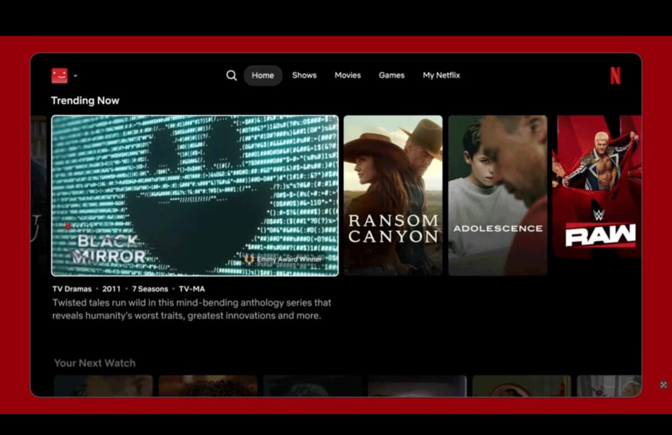This screenshot has width=672, height=435.
Task: Click the Emmy Award Winner laurel badge
Action: click(249, 259)
